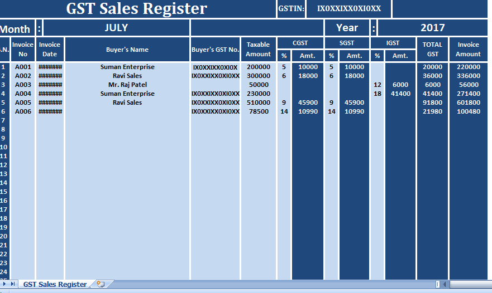The image size is (492, 293).
Task: Open the GST Sales Register sheet tab
Action: point(55,284)
